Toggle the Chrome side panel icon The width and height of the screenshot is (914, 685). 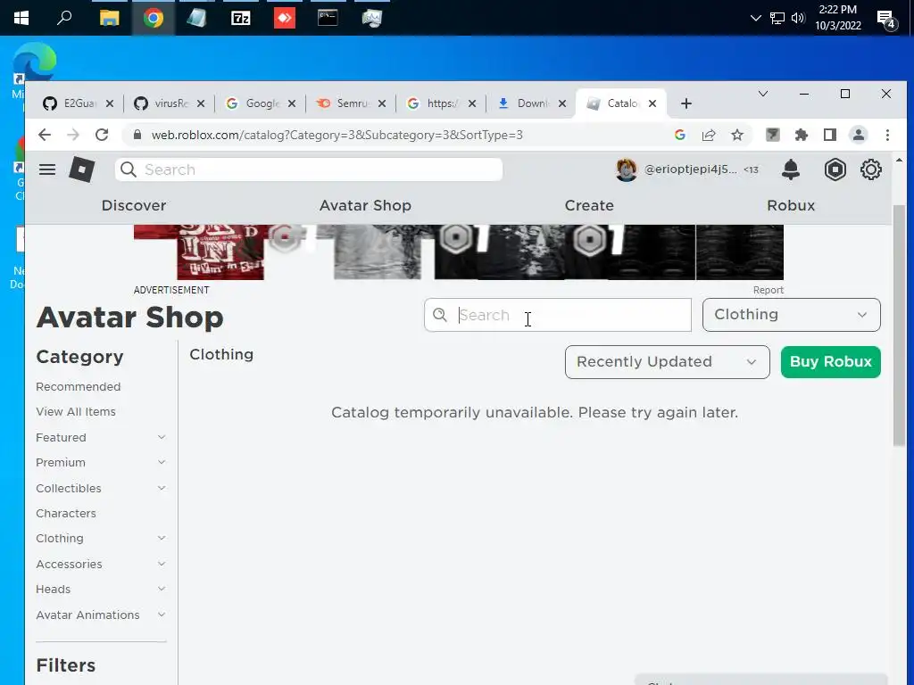click(830, 136)
